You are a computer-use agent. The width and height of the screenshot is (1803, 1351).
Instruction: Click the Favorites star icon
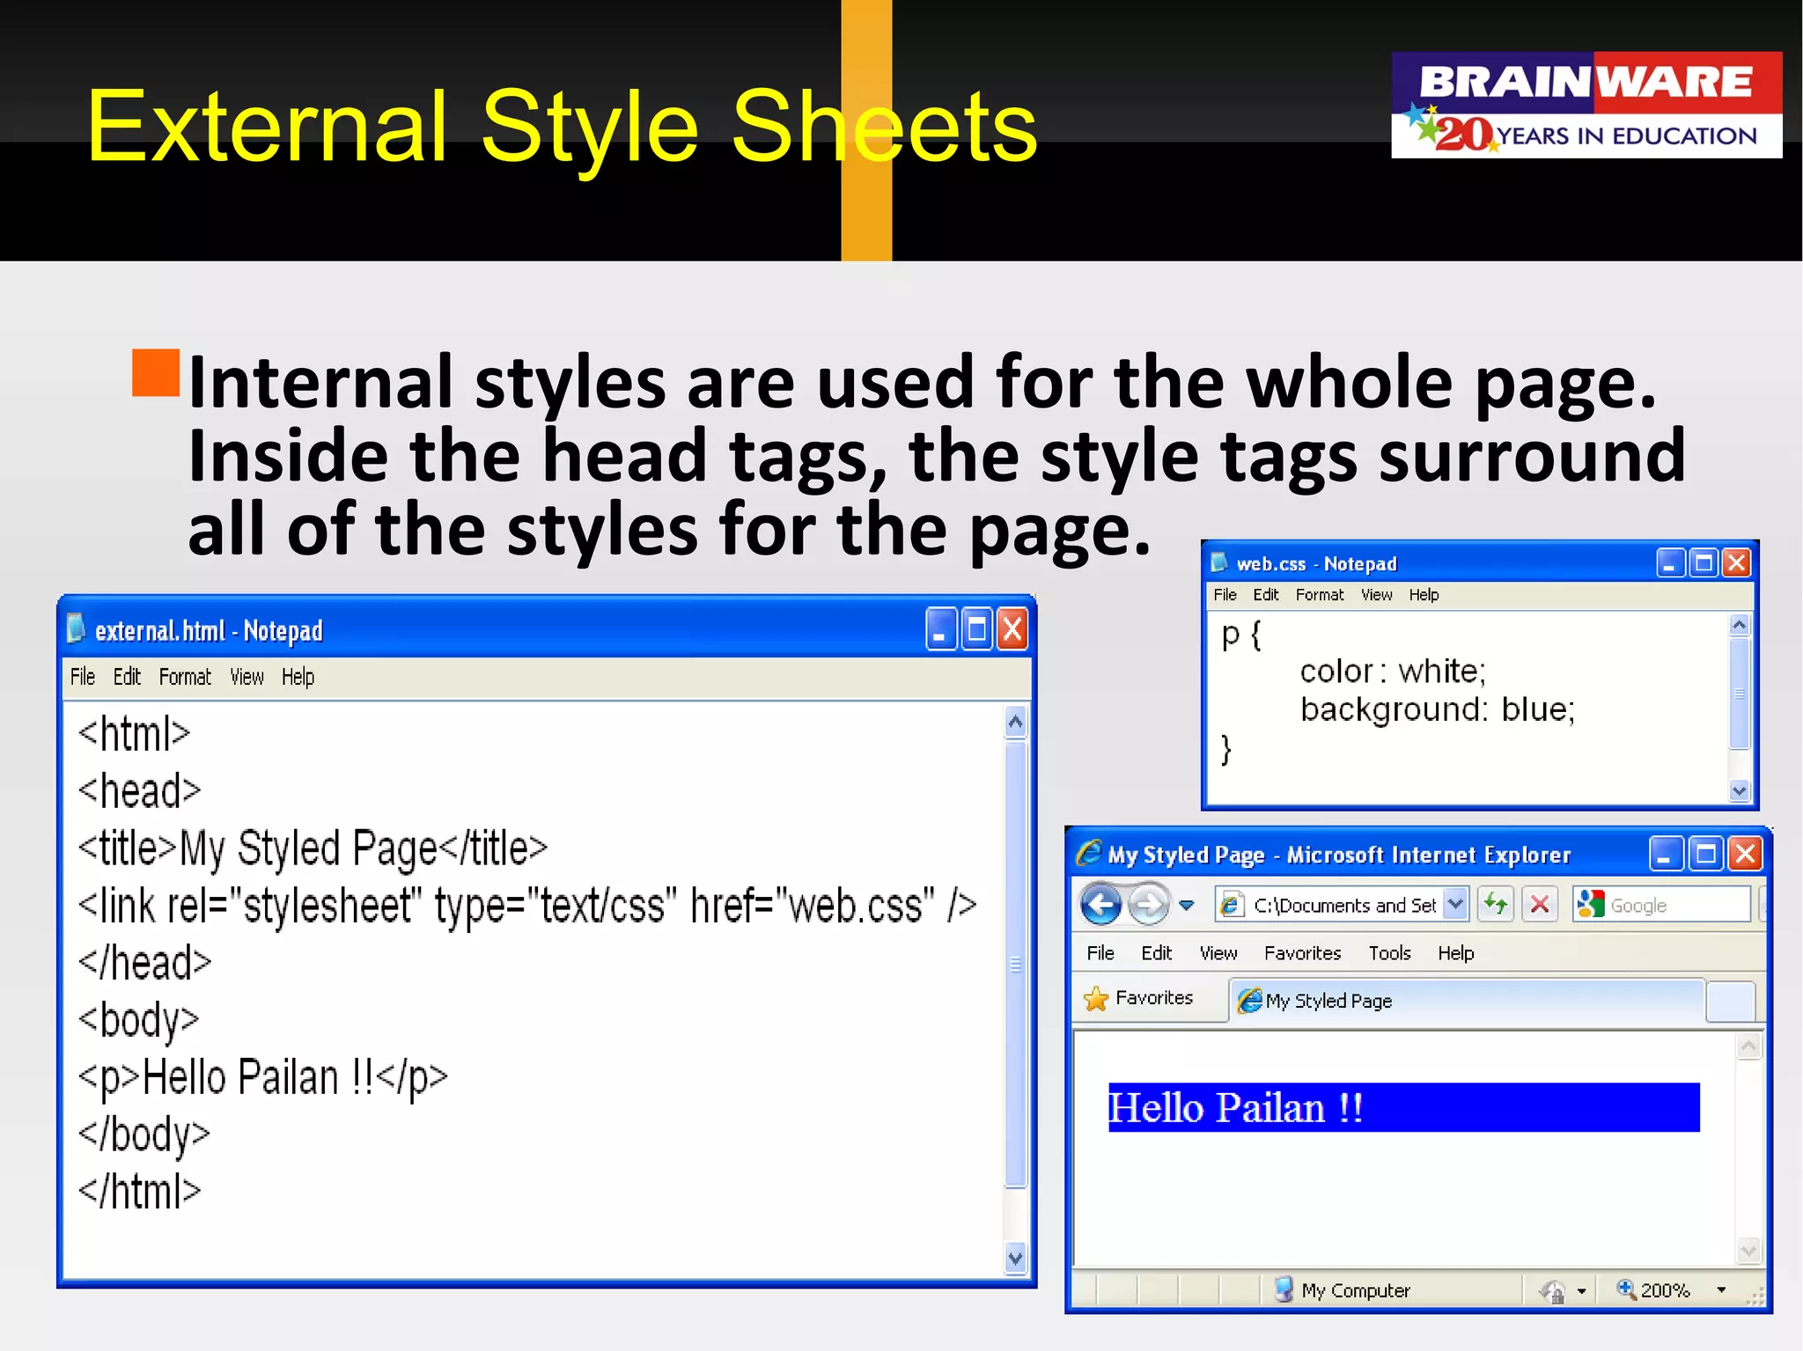pos(1096,999)
